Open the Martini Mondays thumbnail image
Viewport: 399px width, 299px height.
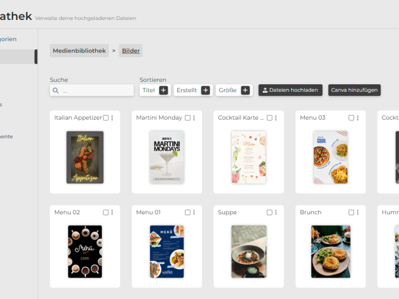tap(167, 157)
